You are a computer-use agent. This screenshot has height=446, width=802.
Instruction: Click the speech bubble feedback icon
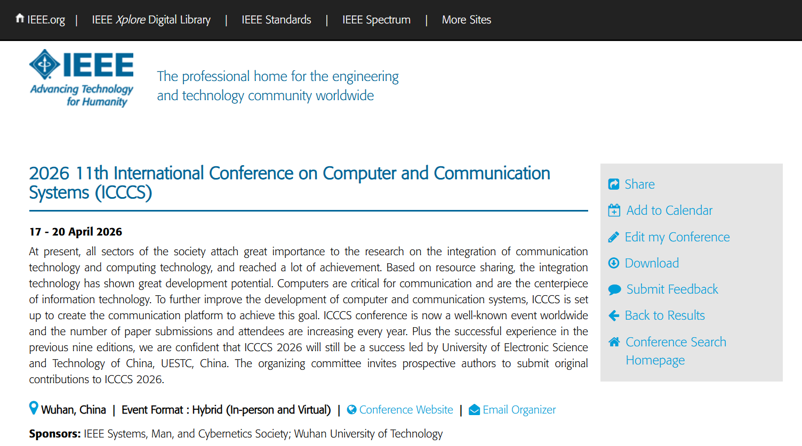[614, 289]
